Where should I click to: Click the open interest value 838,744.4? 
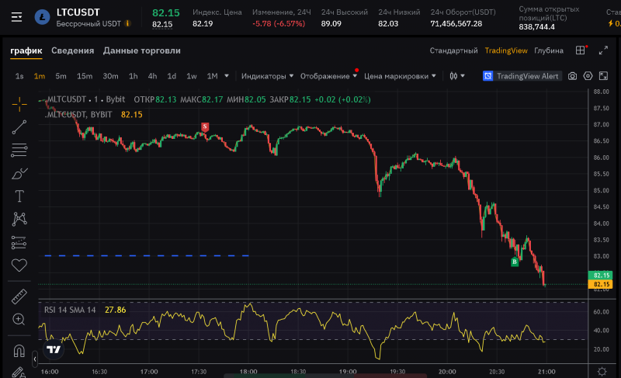[536, 27]
